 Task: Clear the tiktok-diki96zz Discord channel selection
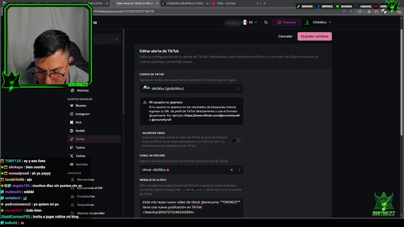(x=232, y=170)
